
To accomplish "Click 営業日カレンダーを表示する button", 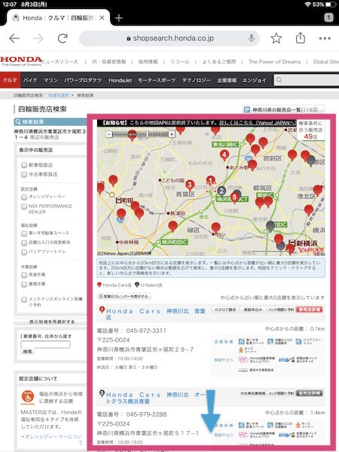I will 124,296.
